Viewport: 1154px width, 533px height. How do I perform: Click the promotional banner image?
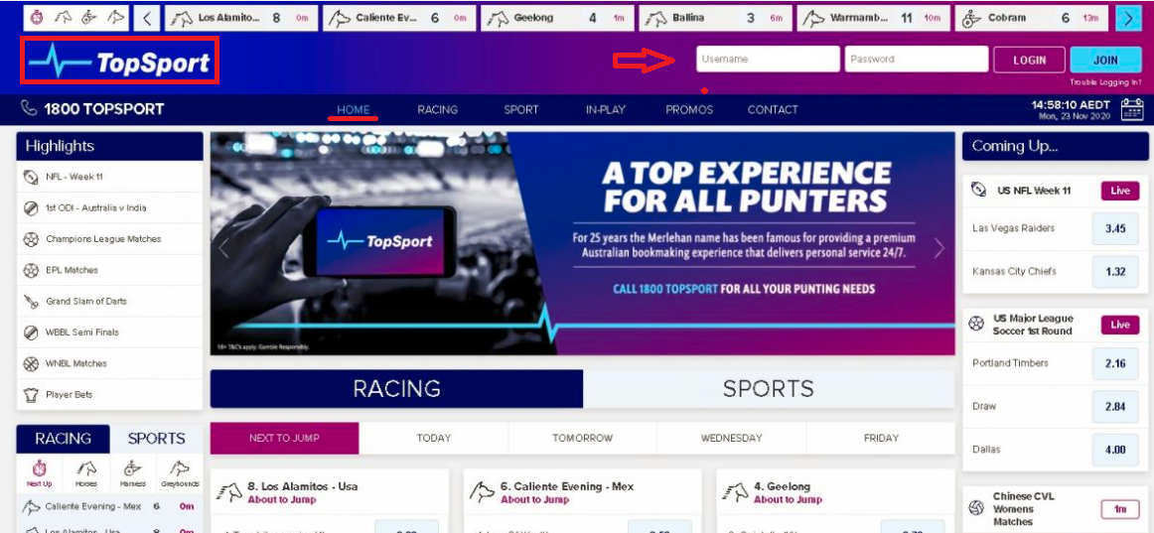click(x=582, y=243)
